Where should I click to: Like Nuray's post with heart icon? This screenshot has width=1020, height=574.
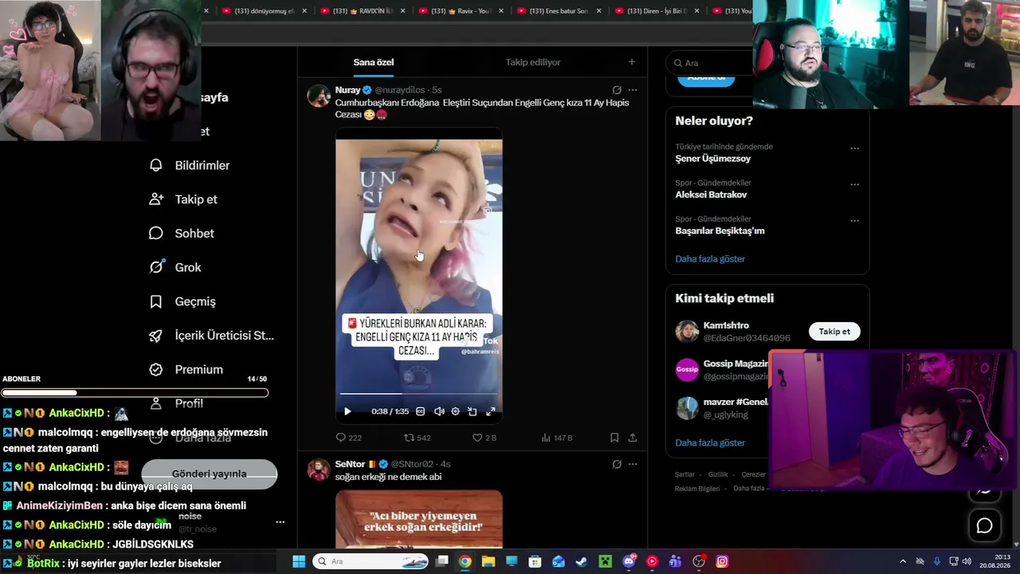coord(477,438)
